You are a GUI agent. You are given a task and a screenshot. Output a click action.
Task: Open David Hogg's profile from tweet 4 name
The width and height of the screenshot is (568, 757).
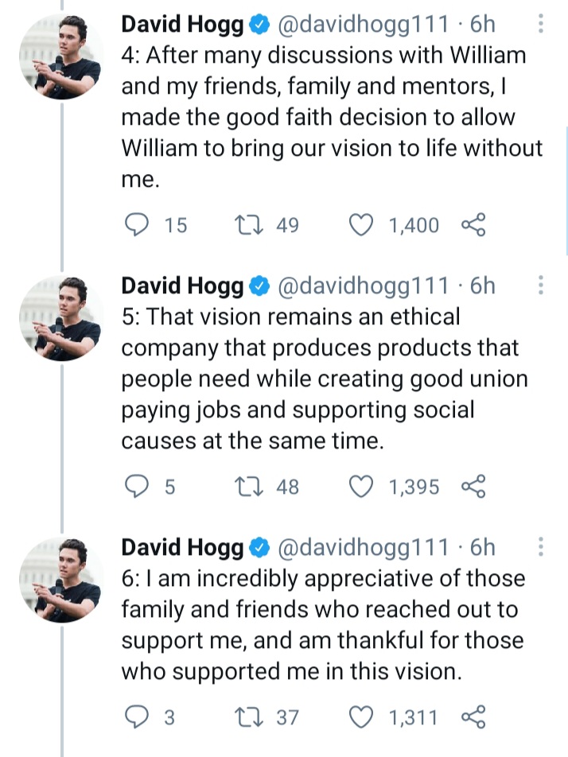pyautogui.click(x=182, y=25)
